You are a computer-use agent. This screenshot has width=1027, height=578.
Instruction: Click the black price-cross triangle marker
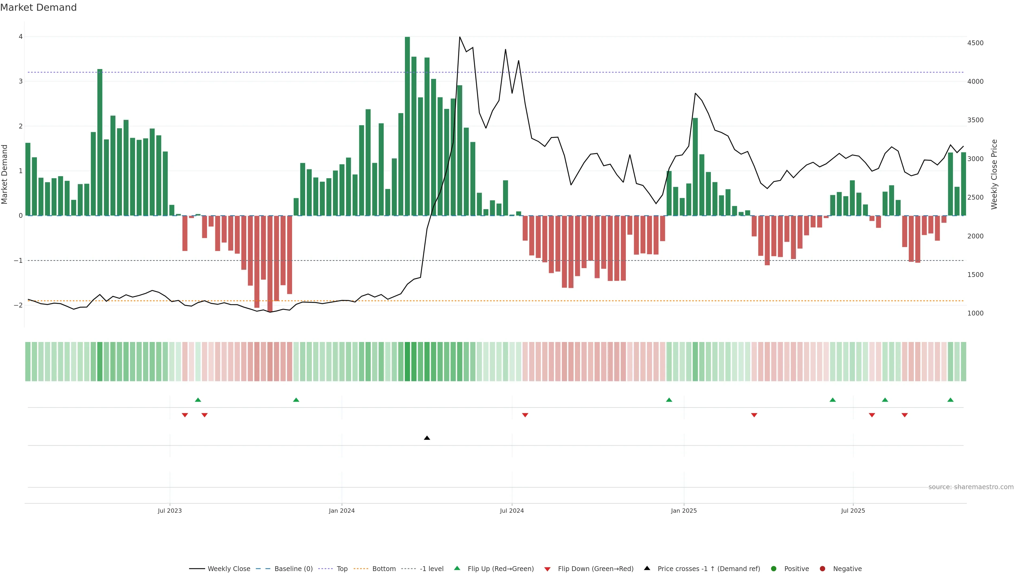(x=427, y=438)
